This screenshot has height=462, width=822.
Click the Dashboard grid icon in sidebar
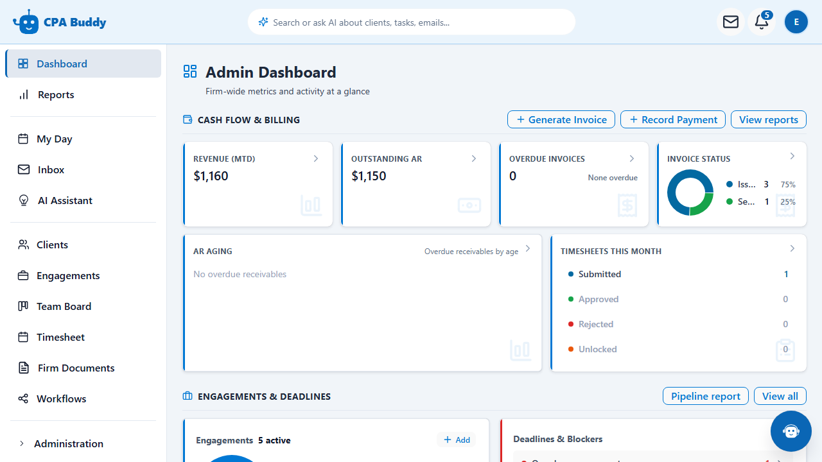pyautogui.click(x=23, y=64)
